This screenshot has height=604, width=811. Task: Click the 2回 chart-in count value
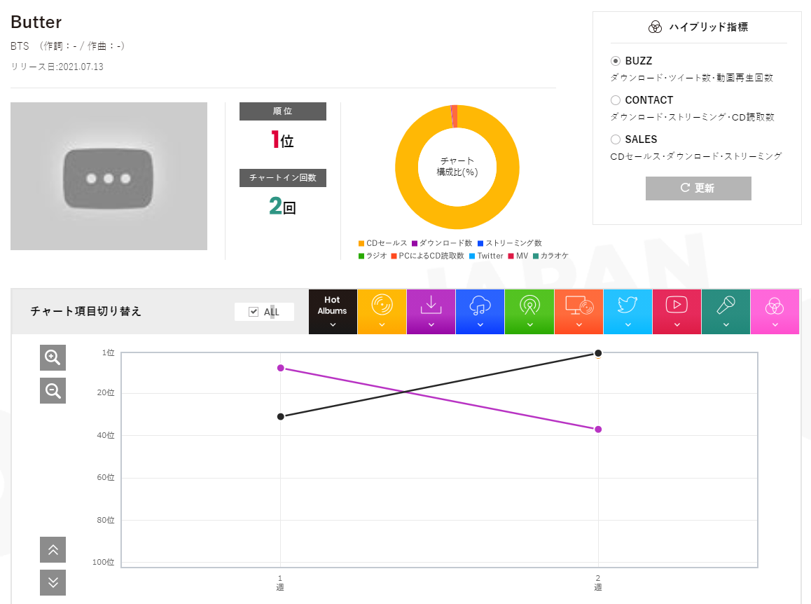pyautogui.click(x=282, y=206)
